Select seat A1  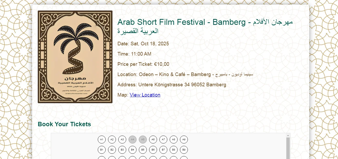pos(102,140)
